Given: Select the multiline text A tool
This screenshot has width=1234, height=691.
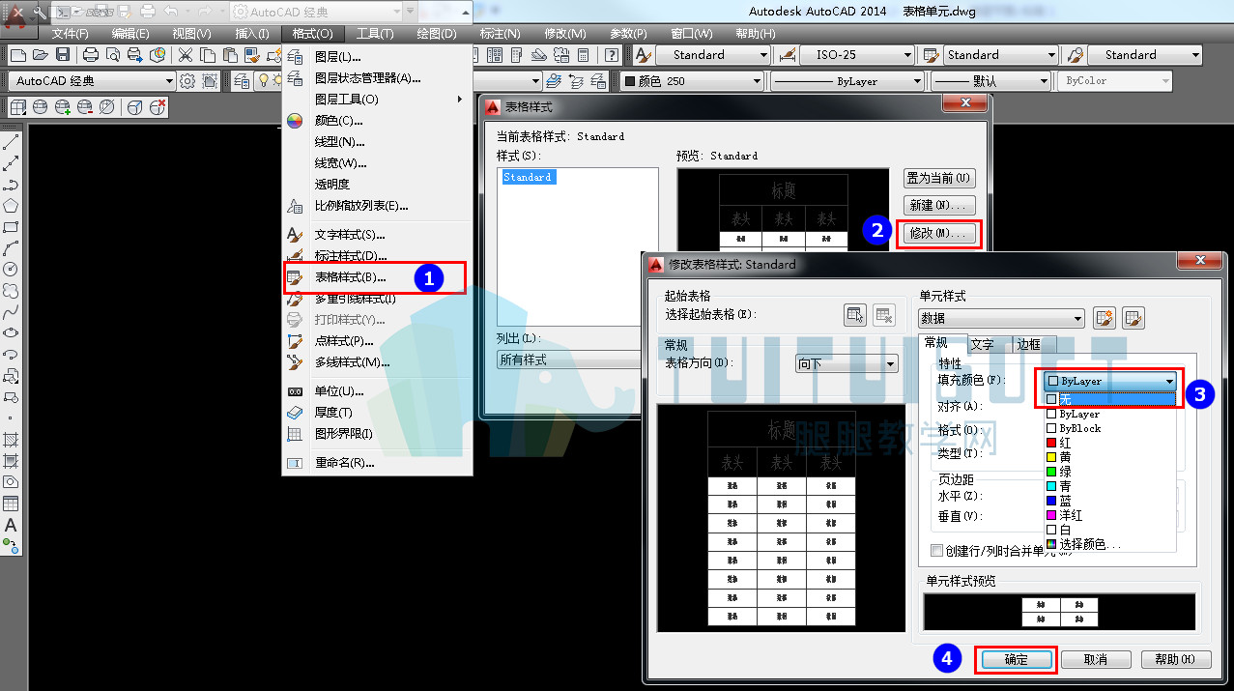Looking at the screenshot, I should pos(11,526).
